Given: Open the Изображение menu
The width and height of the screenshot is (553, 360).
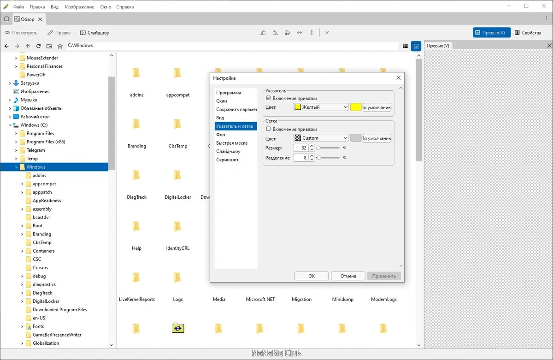Looking at the screenshot, I should (80, 7).
